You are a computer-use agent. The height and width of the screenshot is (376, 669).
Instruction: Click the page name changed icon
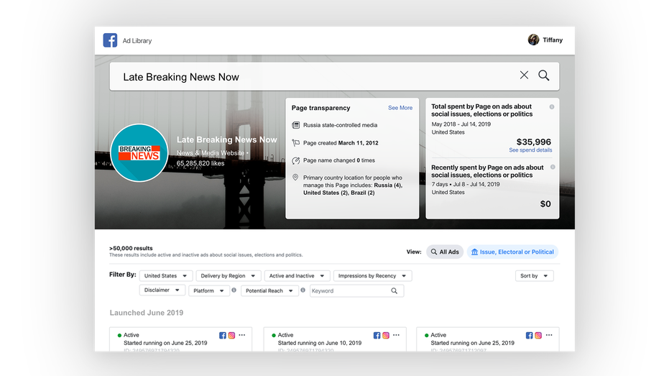pyautogui.click(x=295, y=160)
